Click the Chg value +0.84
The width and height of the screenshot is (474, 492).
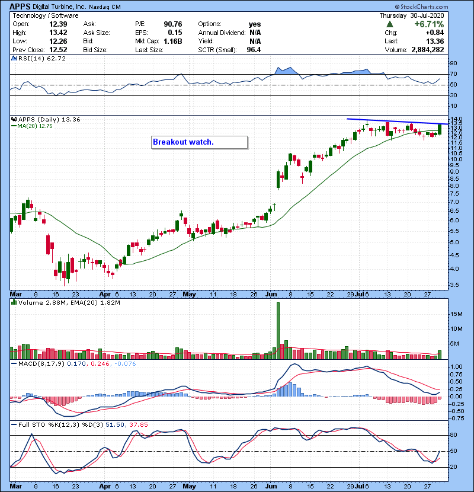[435, 33]
